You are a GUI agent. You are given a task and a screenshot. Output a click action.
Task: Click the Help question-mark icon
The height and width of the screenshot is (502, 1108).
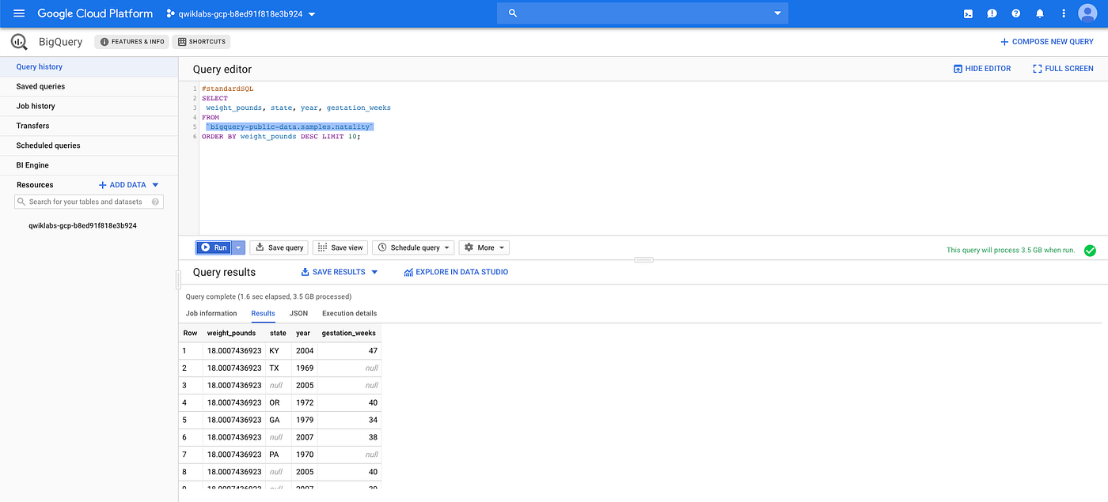[x=1015, y=13]
